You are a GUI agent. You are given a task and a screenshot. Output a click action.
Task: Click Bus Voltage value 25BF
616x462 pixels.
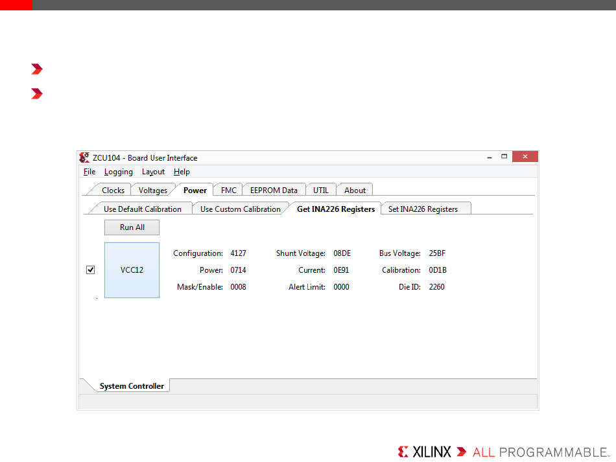click(437, 253)
